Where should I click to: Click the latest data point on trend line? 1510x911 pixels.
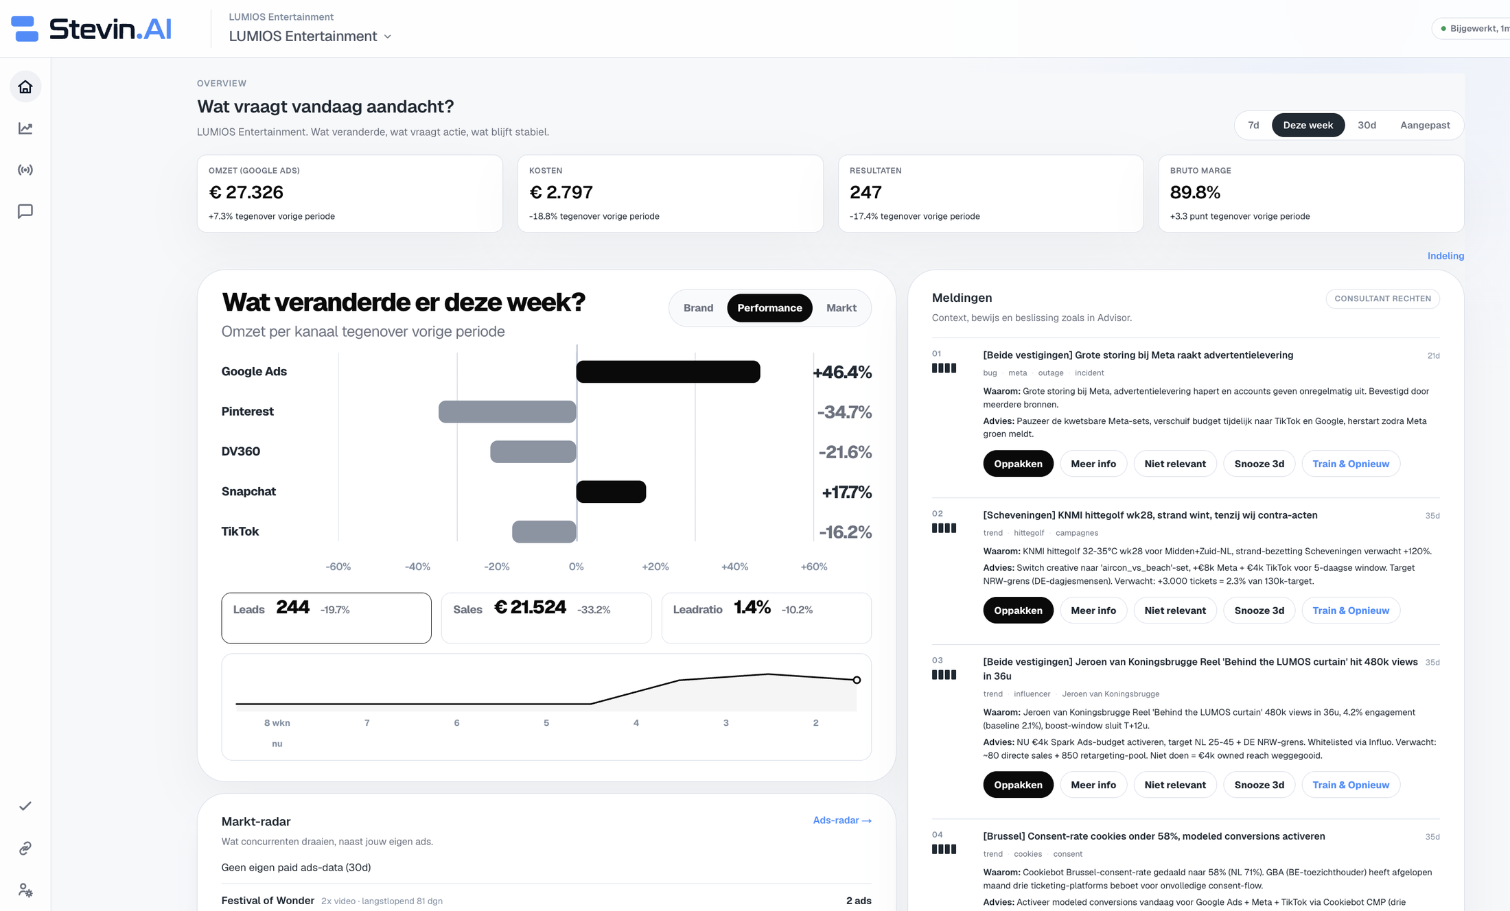pyautogui.click(x=857, y=680)
